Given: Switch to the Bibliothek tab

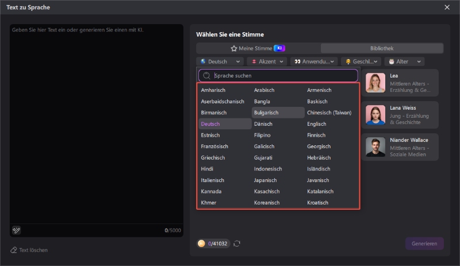Looking at the screenshot, I should [382, 48].
